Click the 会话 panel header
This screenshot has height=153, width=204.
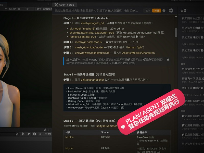click(183, 10)
